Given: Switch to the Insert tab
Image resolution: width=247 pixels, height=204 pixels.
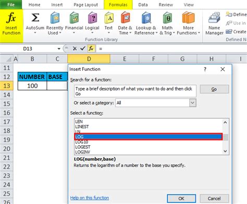Looking at the screenshot, I should coord(57,5).
